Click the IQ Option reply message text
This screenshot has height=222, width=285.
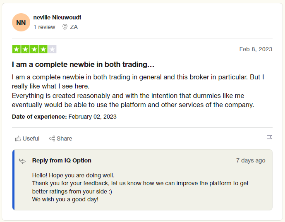[x=140, y=187]
